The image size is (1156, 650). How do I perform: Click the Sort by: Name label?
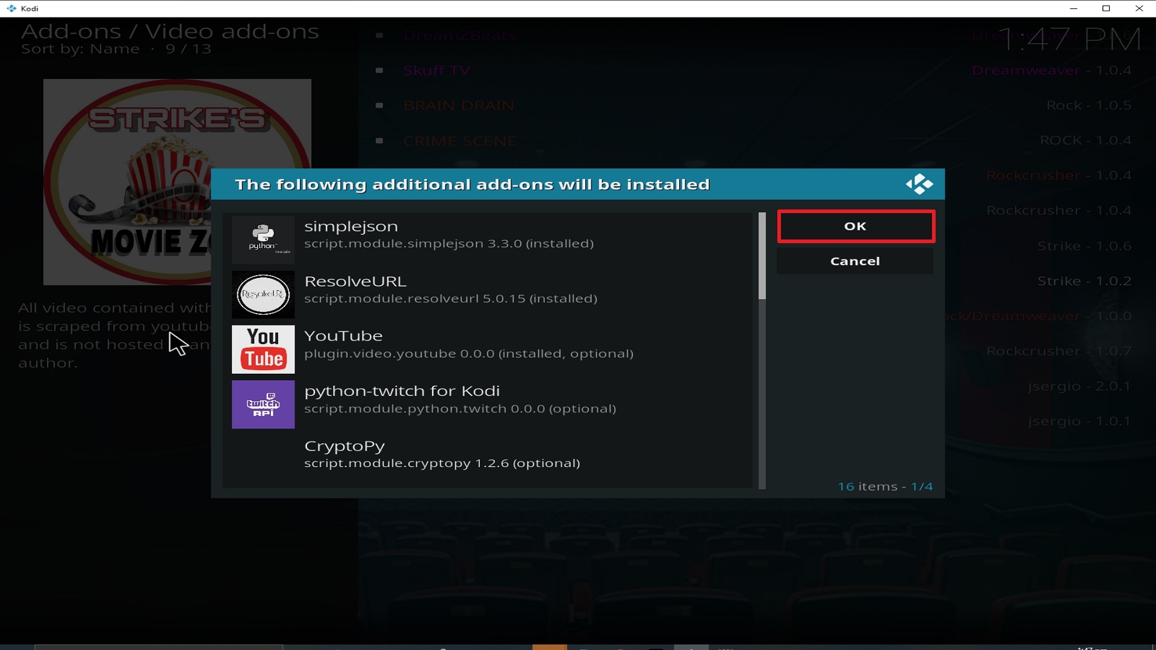[x=80, y=49]
